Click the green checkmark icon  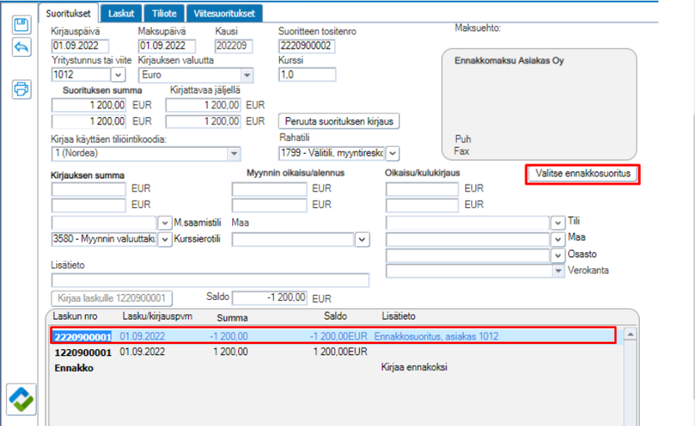[21, 400]
